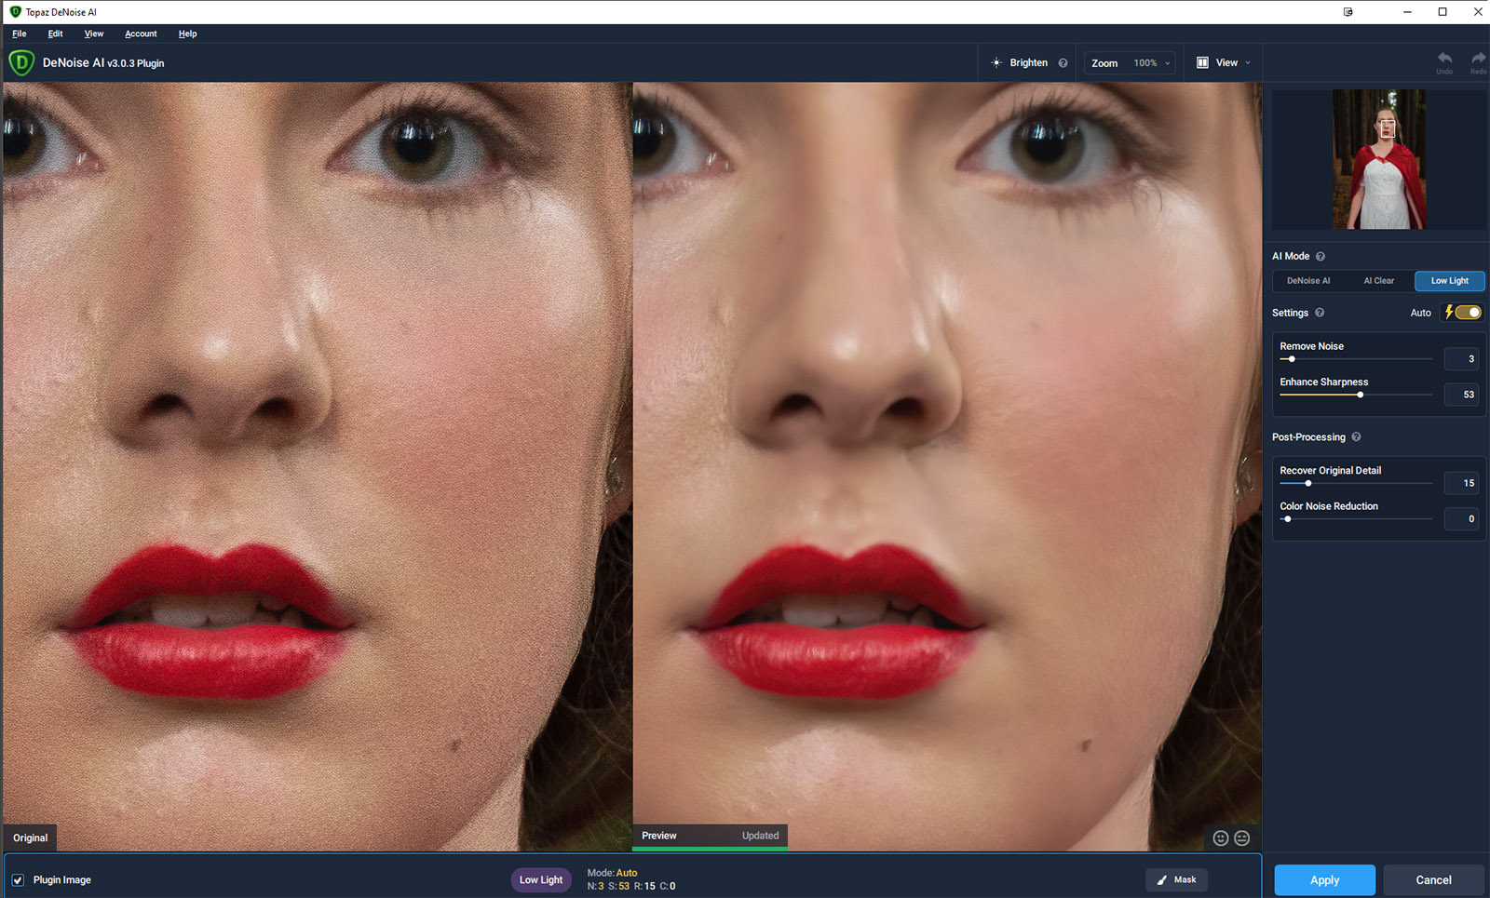Image resolution: width=1490 pixels, height=898 pixels.
Task: Expand the View layout dropdown
Action: [x=1224, y=63]
